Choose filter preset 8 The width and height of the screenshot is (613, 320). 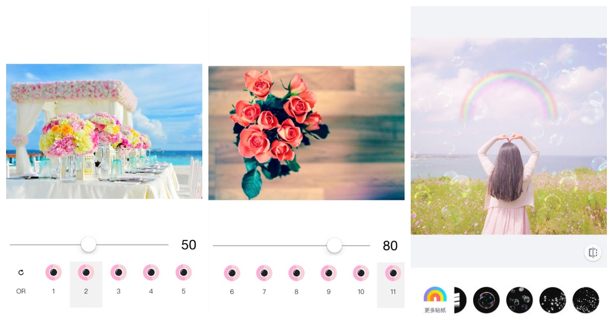click(296, 279)
